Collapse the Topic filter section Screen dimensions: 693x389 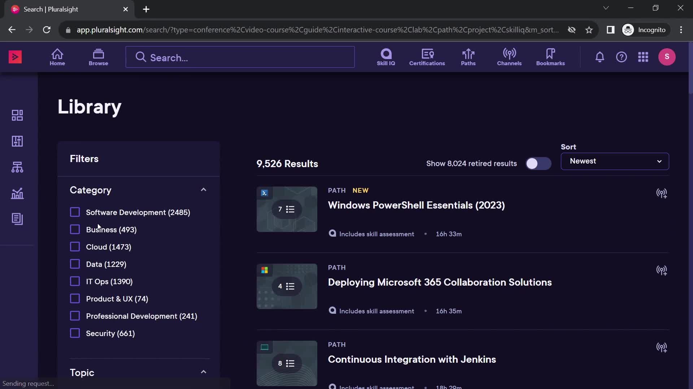204,372
